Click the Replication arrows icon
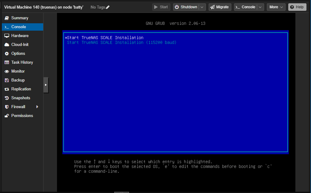 click(7, 89)
